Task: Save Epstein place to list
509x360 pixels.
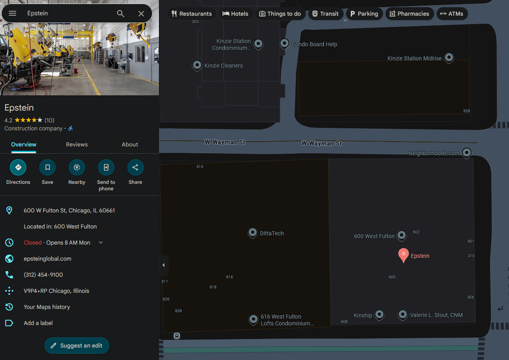Action: [47, 167]
